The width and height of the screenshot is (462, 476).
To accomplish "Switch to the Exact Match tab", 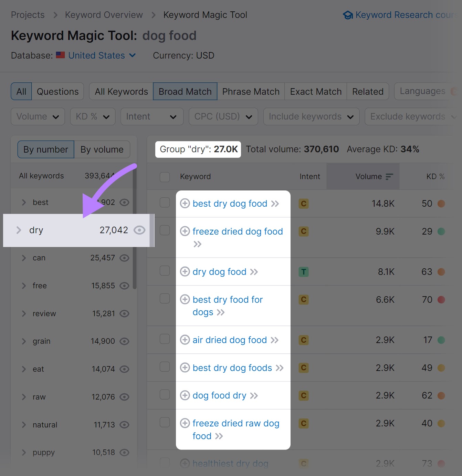I will pyautogui.click(x=315, y=91).
